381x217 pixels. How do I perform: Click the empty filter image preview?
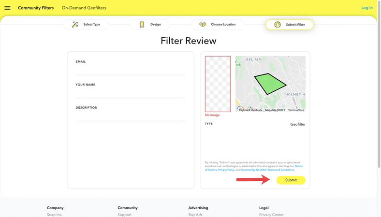(218, 84)
